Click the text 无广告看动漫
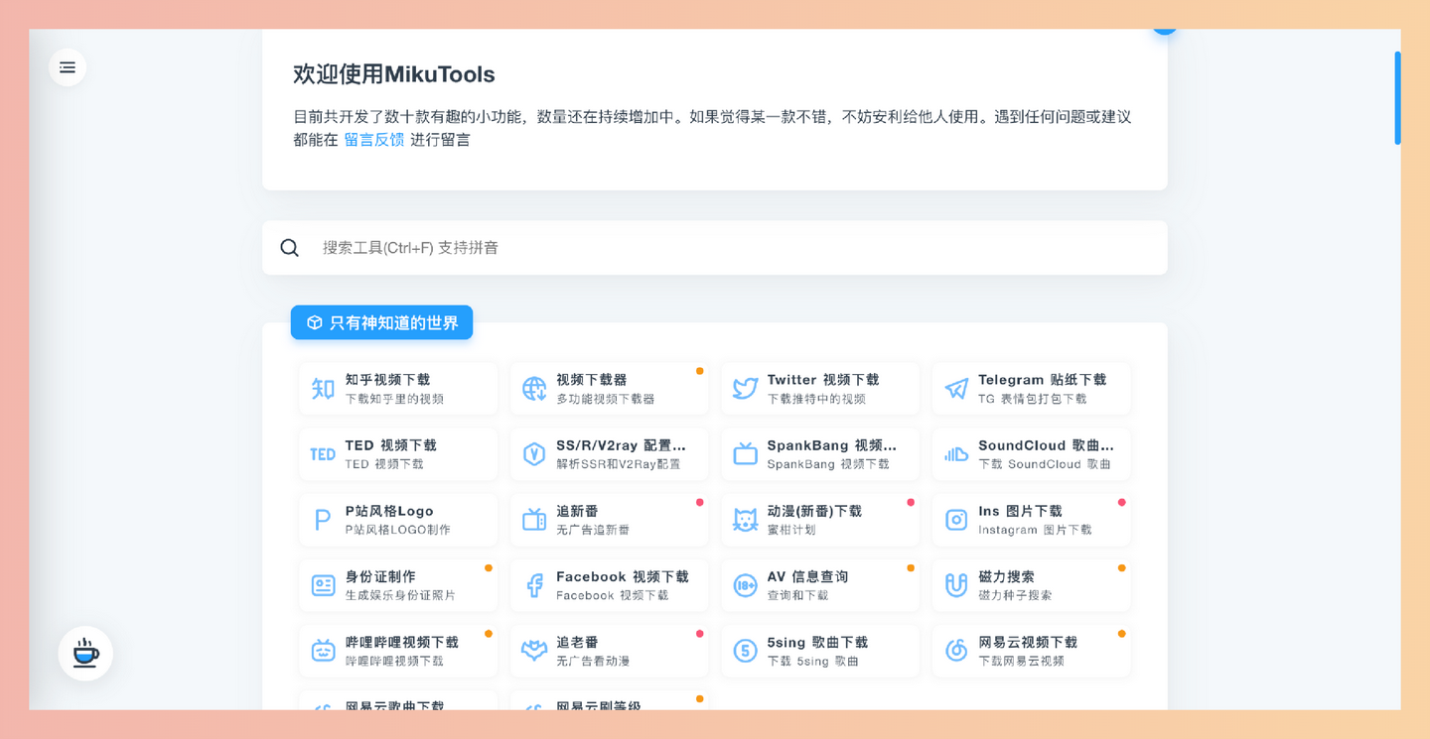 point(593,661)
